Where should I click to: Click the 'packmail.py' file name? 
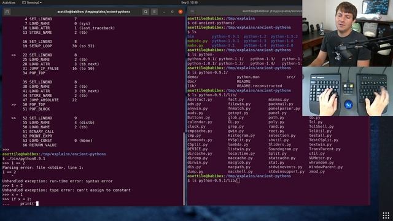pos(281,104)
